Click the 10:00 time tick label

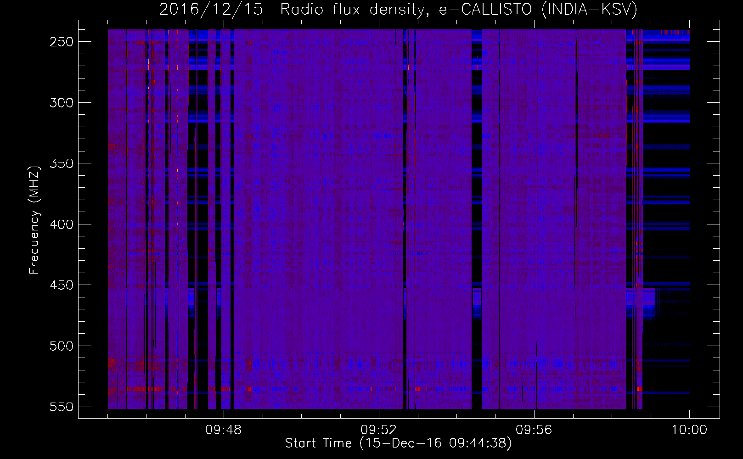tap(689, 430)
